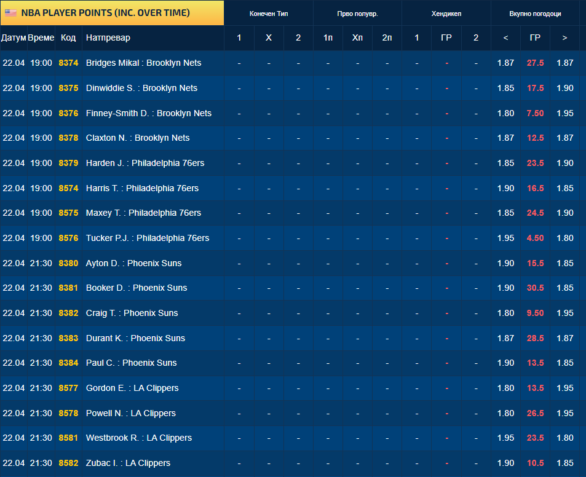Open Bridges Mikal : Brooklyn Nets row

[x=143, y=63]
